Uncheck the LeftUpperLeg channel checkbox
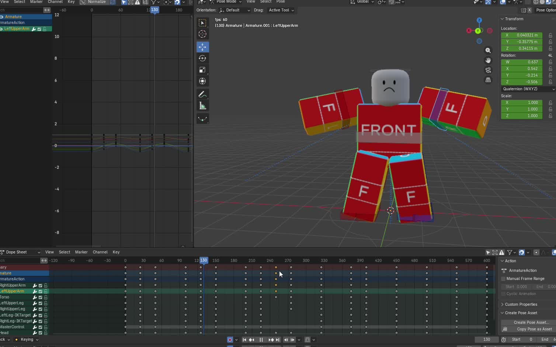This screenshot has width=556, height=347. (41, 303)
